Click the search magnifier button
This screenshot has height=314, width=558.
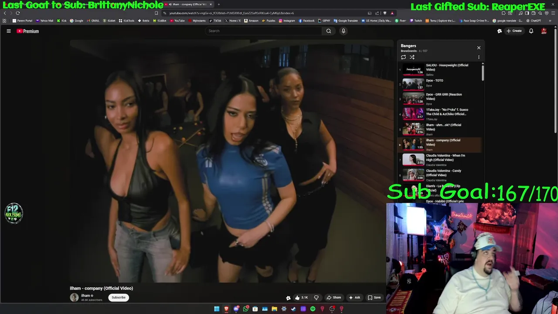pos(329,31)
